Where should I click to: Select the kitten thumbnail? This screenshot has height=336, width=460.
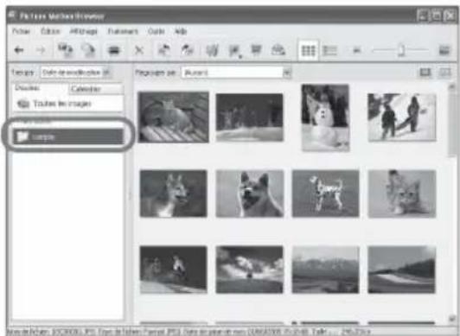point(402,193)
